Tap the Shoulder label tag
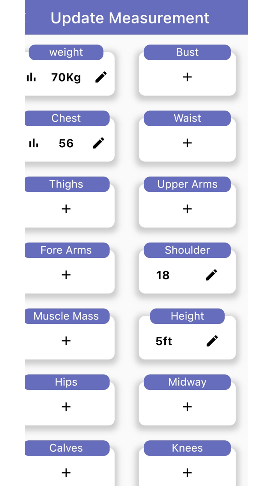This screenshot has width=273, height=486. pyautogui.click(x=187, y=250)
